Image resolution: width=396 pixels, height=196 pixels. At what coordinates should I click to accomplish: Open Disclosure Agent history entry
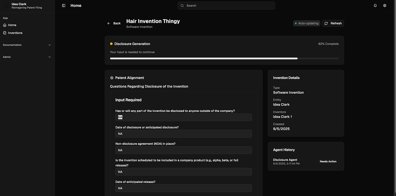pos(285,160)
